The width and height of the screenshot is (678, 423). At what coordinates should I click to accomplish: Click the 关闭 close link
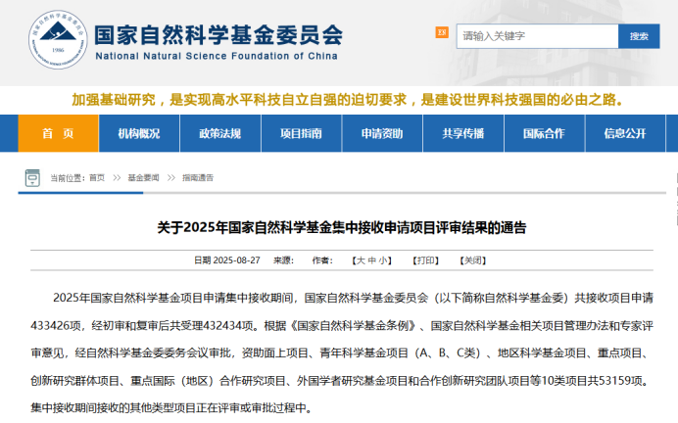[x=473, y=260]
